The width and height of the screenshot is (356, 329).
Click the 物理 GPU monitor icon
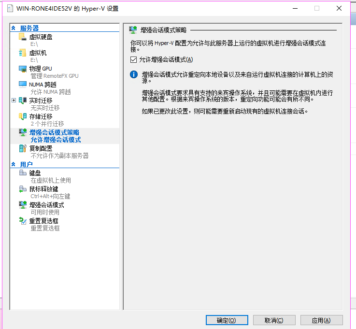pyautogui.click(x=23, y=69)
